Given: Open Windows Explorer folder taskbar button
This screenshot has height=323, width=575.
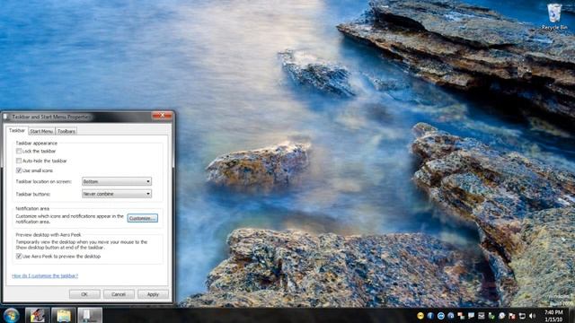Looking at the screenshot, I should click(x=64, y=315).
